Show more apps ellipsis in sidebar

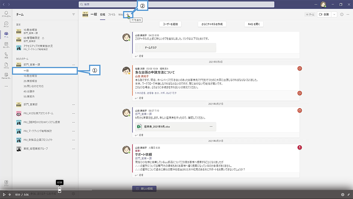(6, 86)
